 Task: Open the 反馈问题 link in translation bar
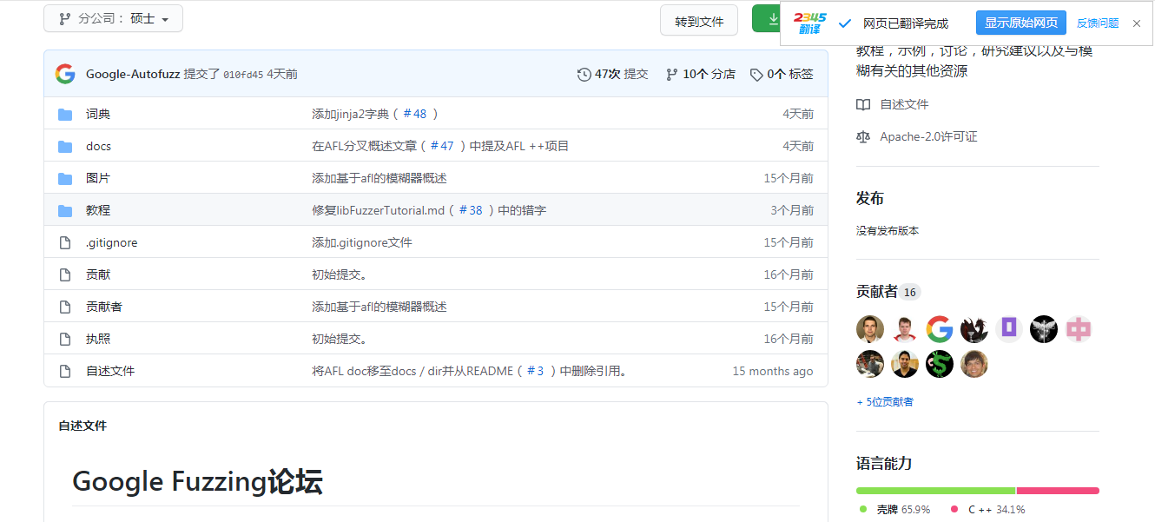[x=1098, y=23]
